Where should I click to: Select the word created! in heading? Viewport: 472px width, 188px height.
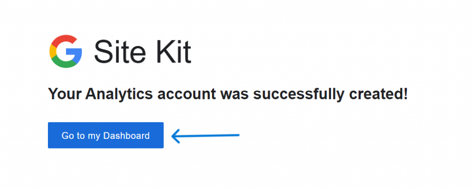pos(379,94)
